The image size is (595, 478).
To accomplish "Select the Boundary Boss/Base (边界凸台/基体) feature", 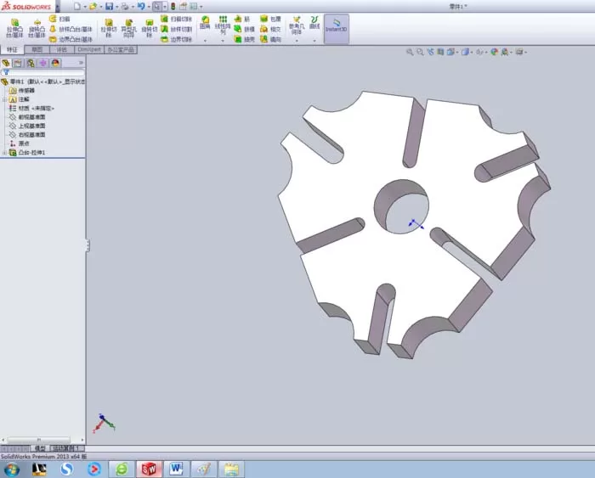I will point(71,39).
